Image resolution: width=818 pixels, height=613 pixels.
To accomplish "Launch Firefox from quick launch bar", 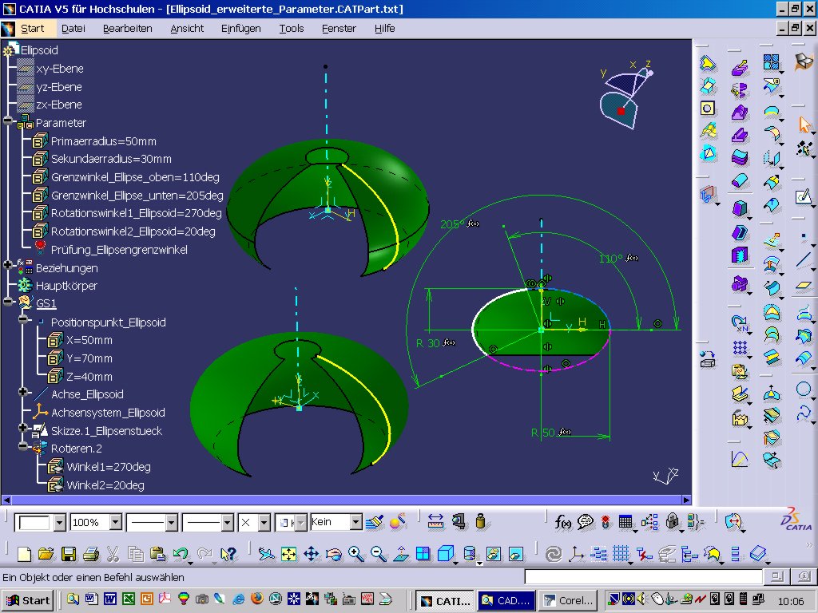I will click(256, 599).
